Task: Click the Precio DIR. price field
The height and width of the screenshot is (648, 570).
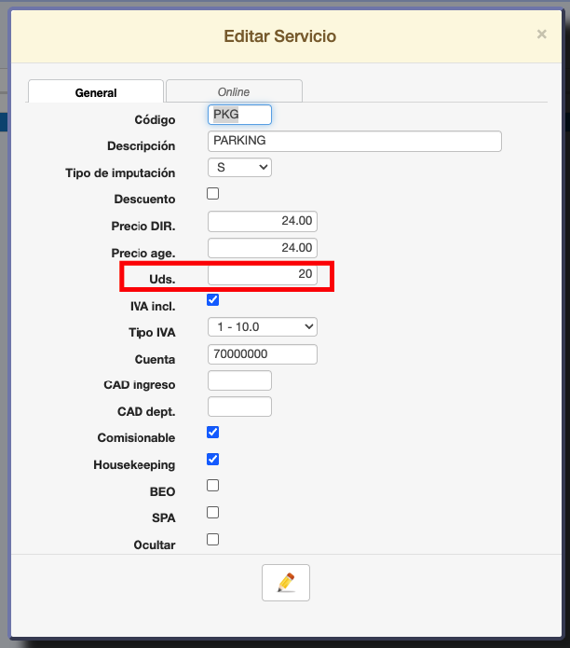Action: click(263, 221)
